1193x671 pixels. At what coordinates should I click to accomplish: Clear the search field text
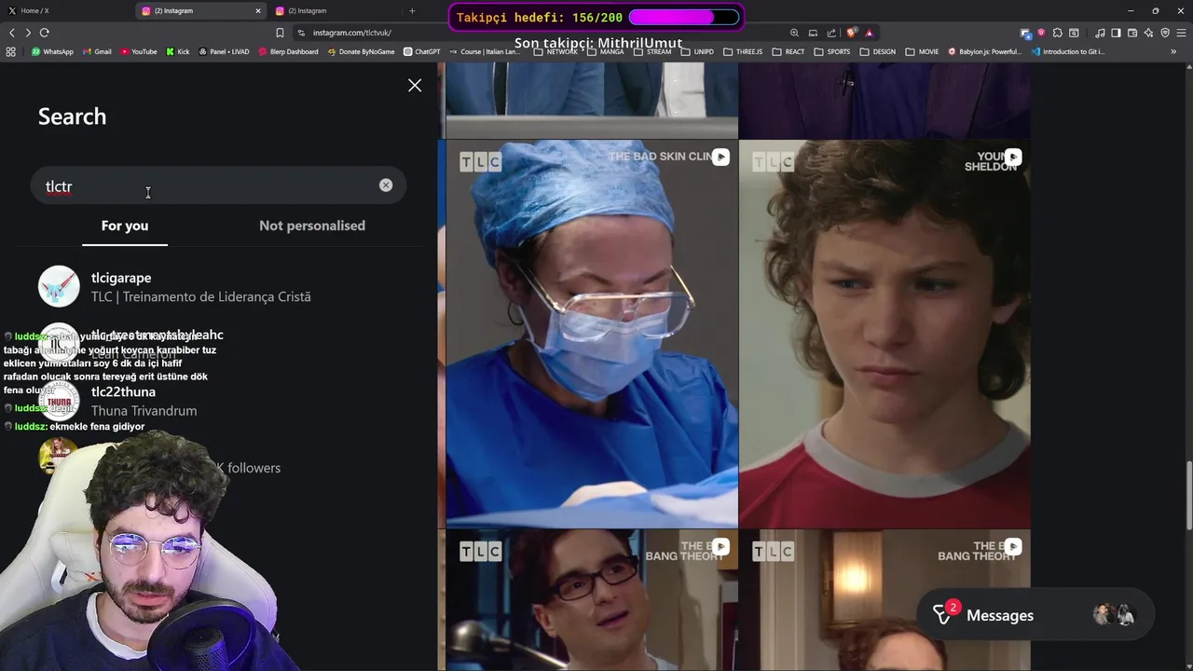(x=386, y=185)
